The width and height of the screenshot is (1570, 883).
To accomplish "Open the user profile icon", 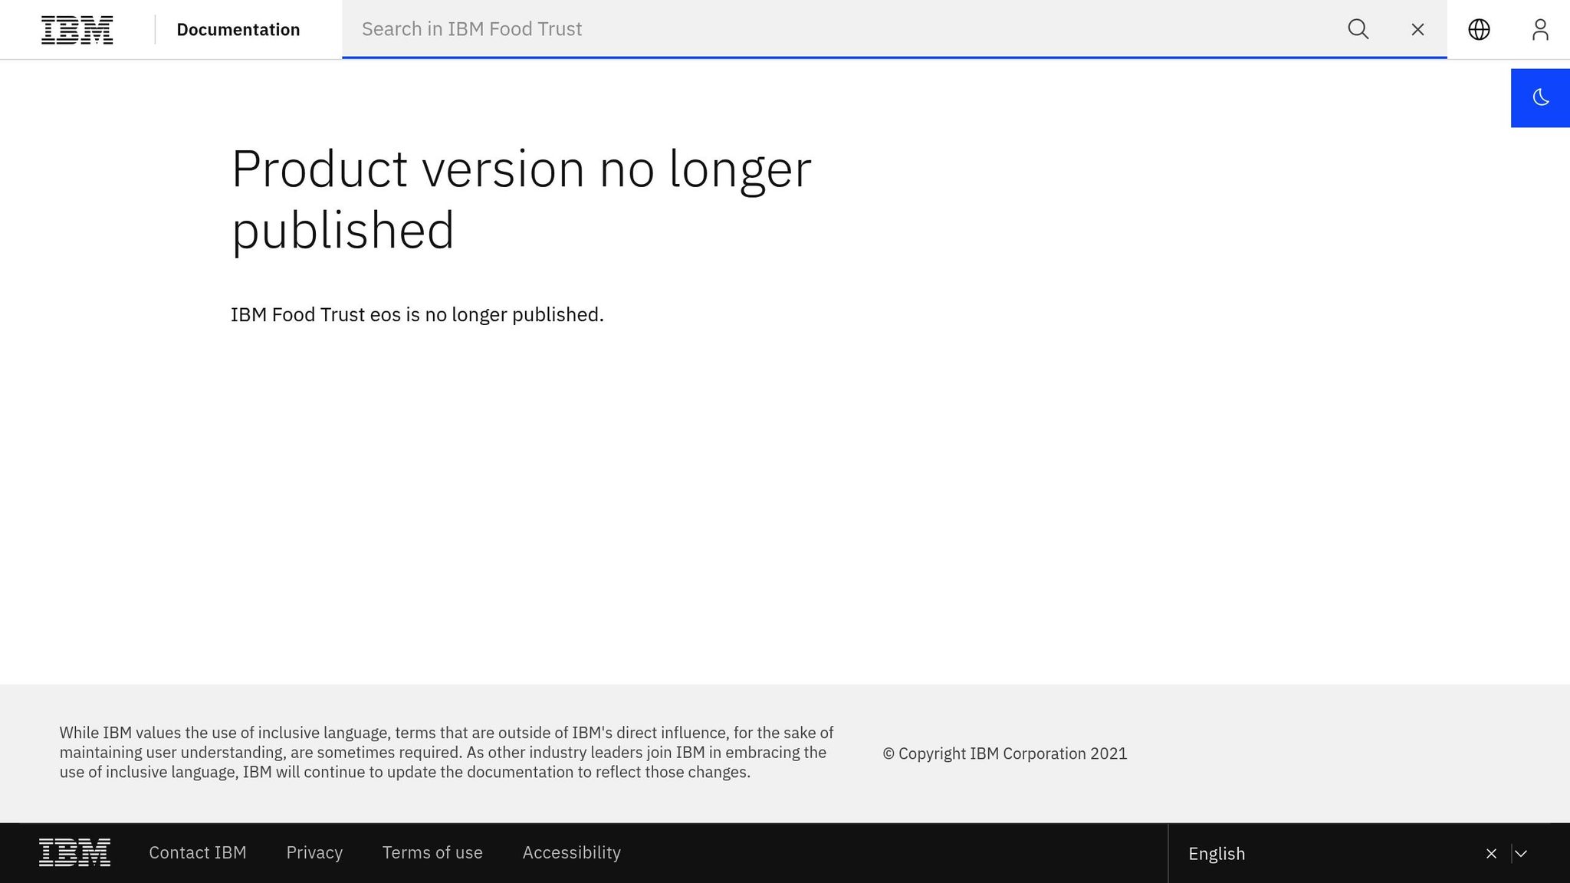I will (x=1540, y=29).
